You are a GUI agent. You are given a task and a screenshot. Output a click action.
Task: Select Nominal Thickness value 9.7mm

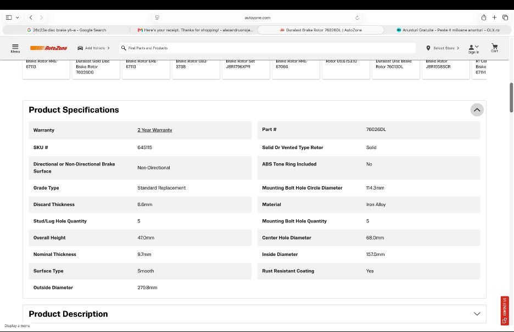pos(144,255)
